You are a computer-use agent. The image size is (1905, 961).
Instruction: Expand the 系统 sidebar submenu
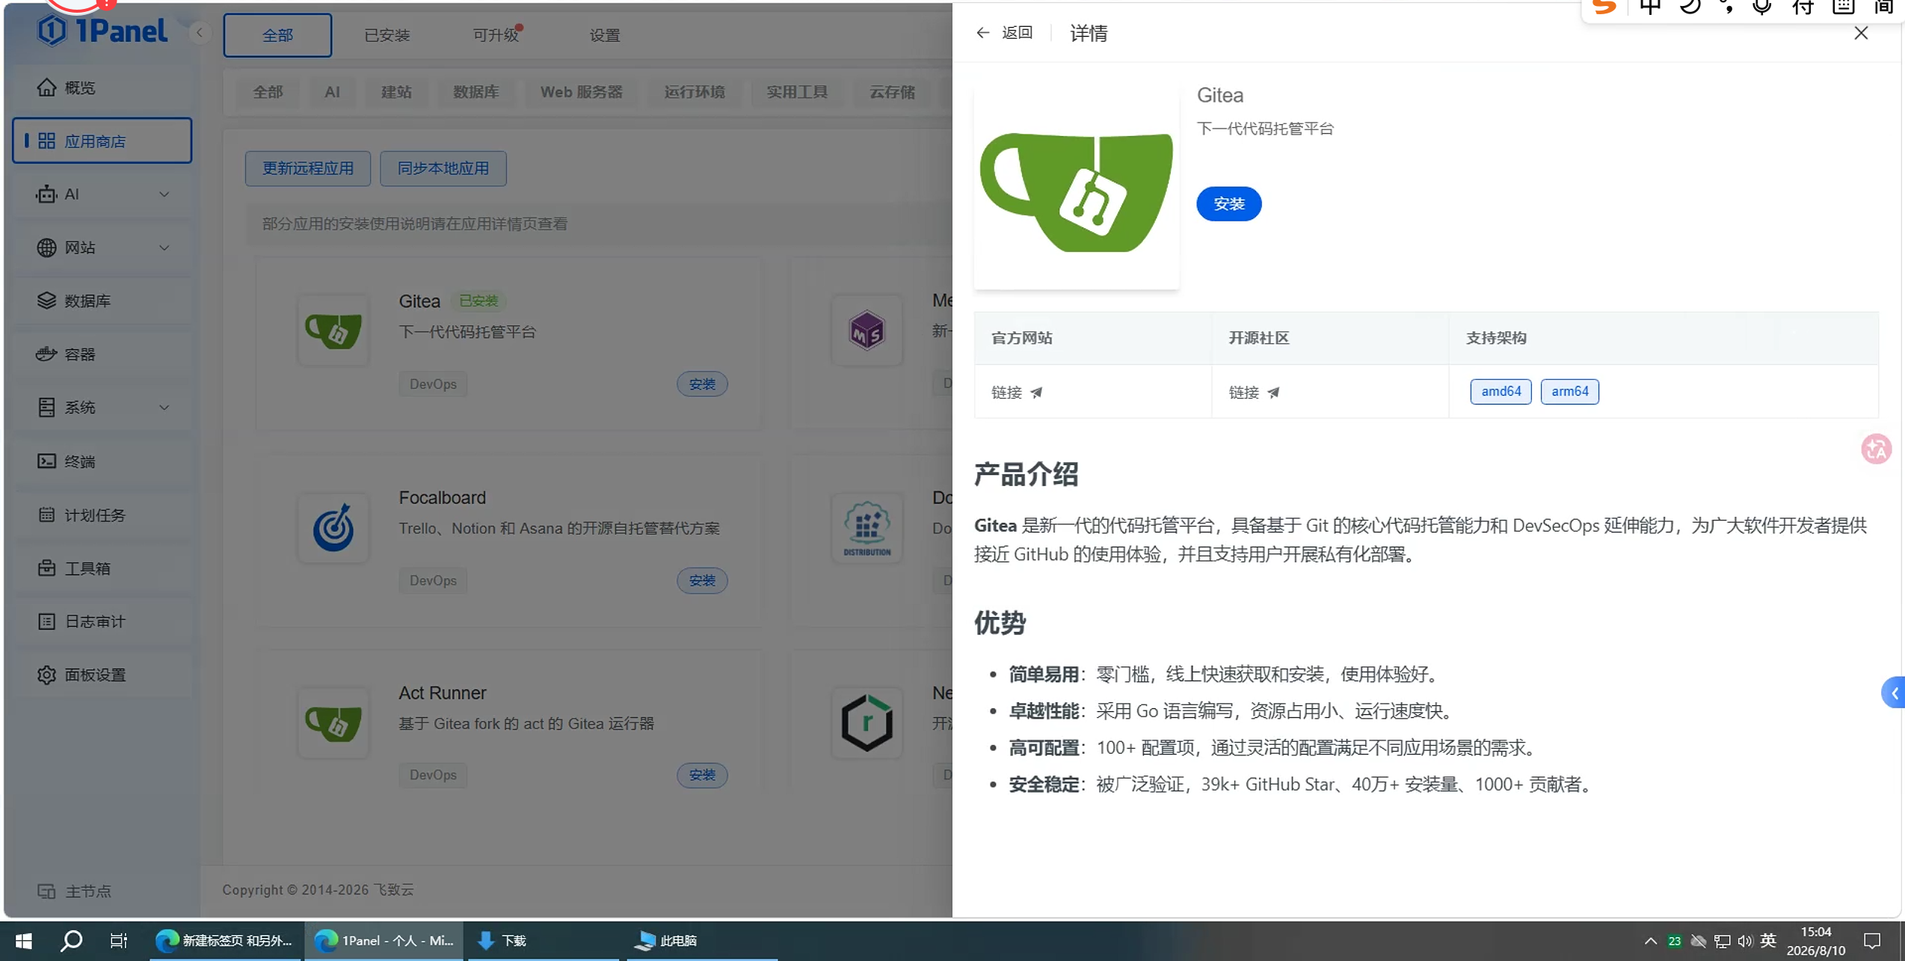click(102, 408)
